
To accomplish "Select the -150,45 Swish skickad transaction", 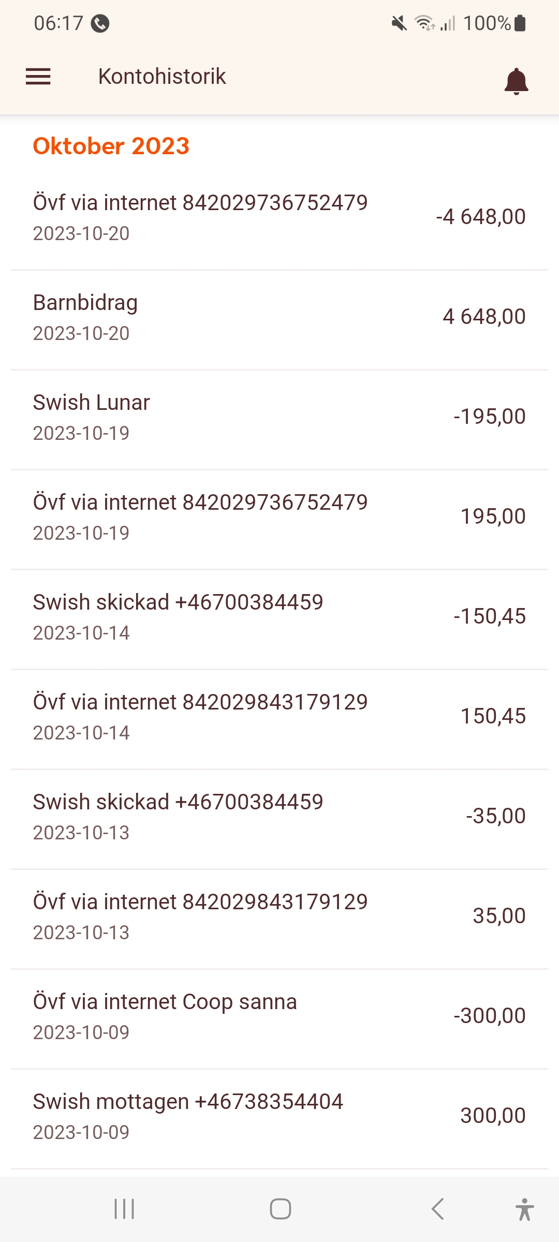I will (279, 616).
